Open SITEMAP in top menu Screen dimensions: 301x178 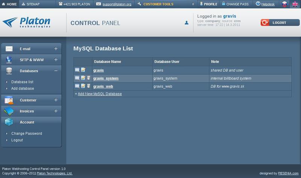(x=31, y=4)
